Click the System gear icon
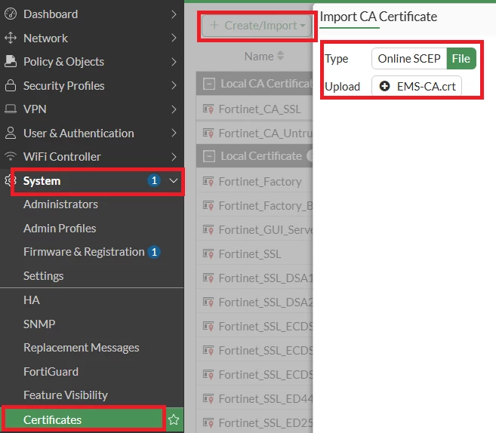 [x=11, y=180]
